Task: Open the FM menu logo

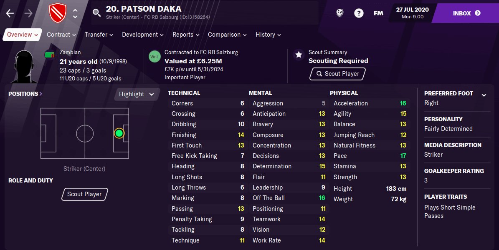Action: [x=378, y=13]
